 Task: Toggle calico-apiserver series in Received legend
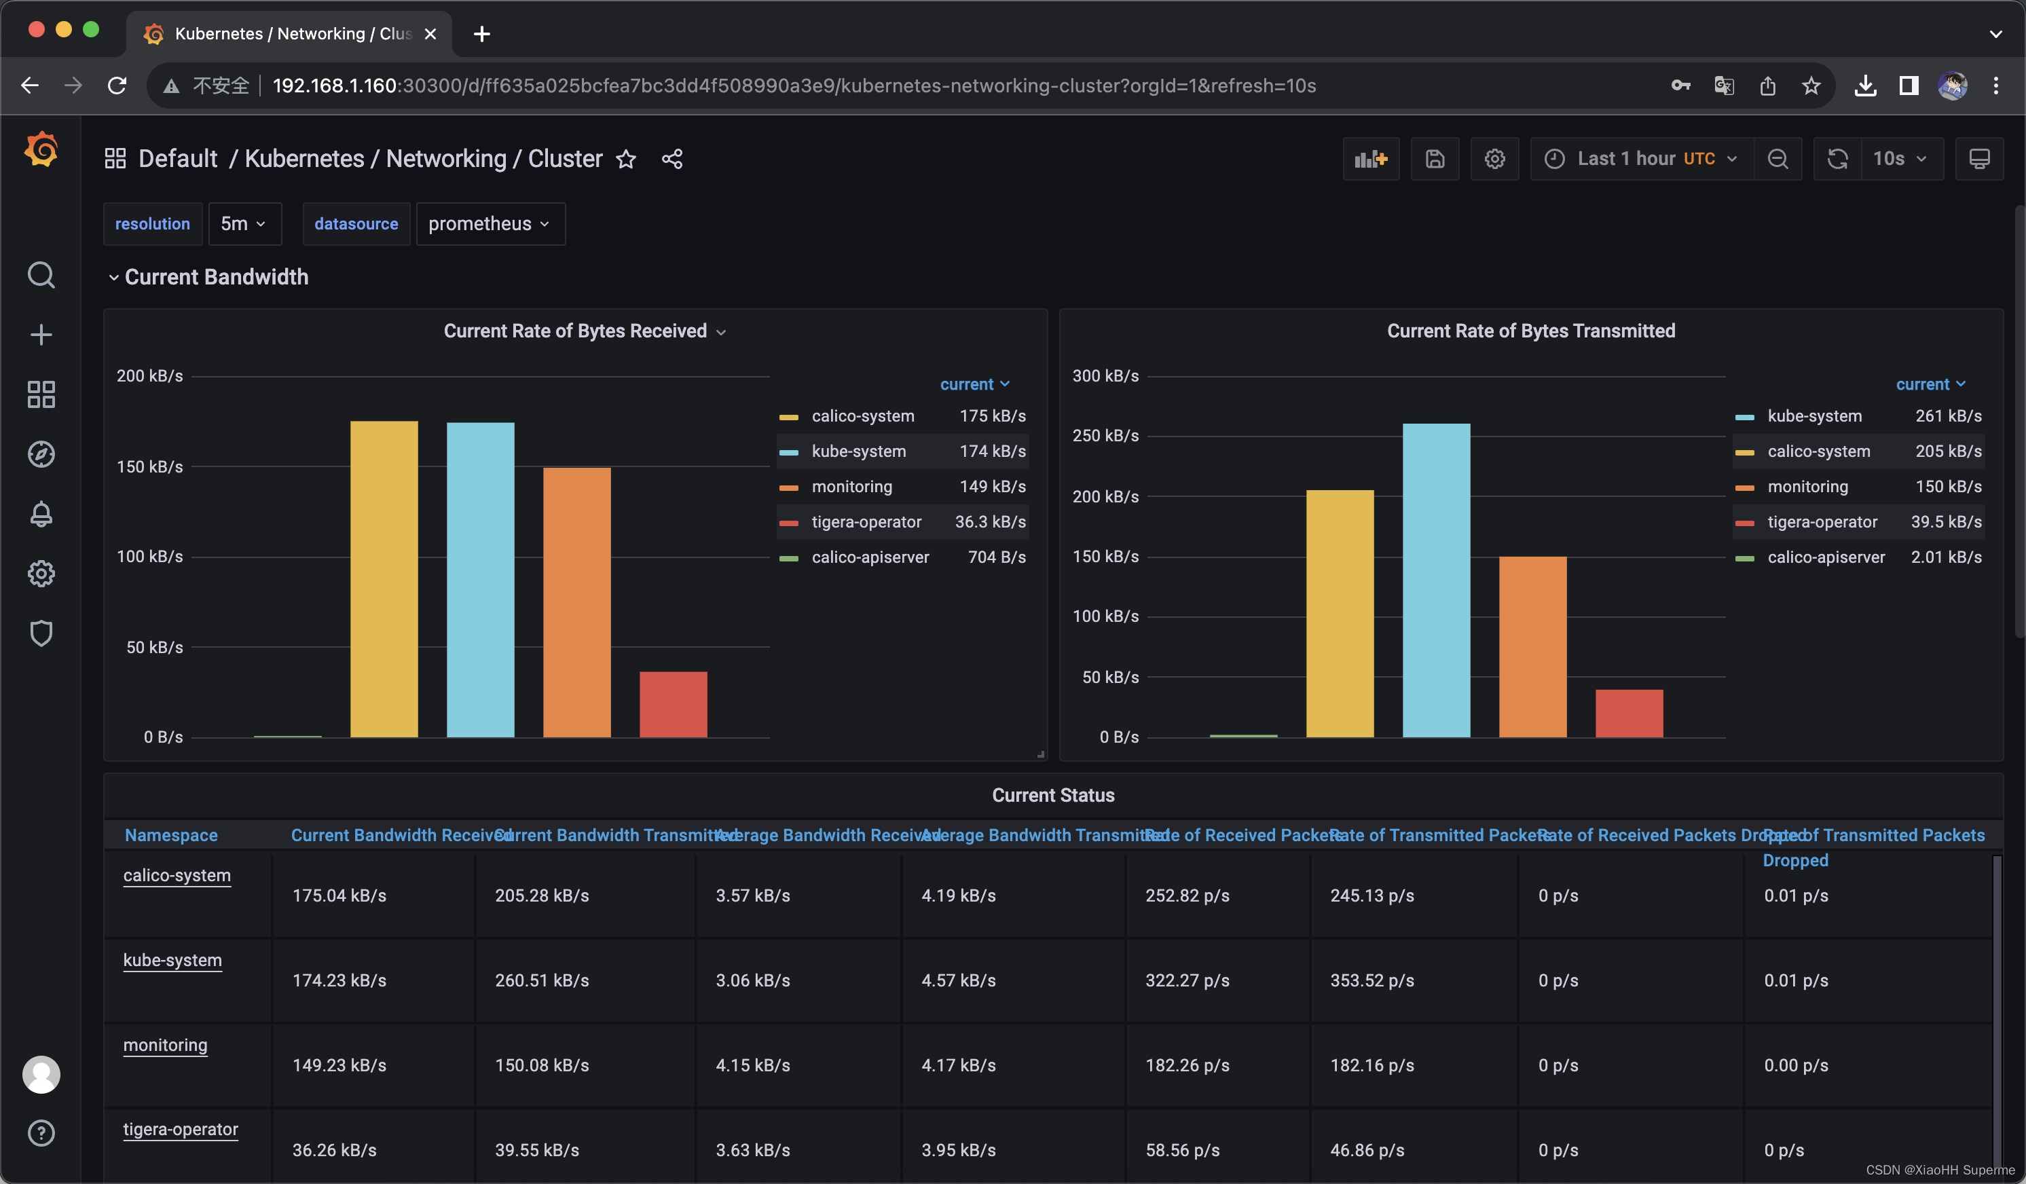pos(870,557)
